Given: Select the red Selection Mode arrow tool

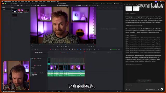Looking at the screenshot, I should click(x=50, y=49).
